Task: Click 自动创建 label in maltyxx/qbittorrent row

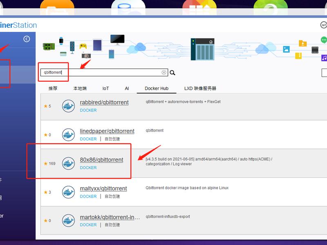Action: click(112, 196)
